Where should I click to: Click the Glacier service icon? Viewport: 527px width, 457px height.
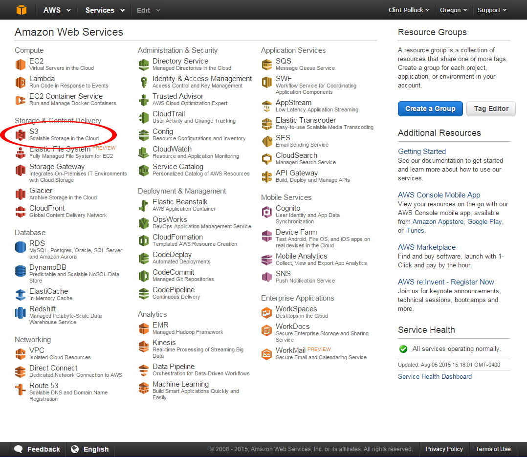(x=21, y=194)
